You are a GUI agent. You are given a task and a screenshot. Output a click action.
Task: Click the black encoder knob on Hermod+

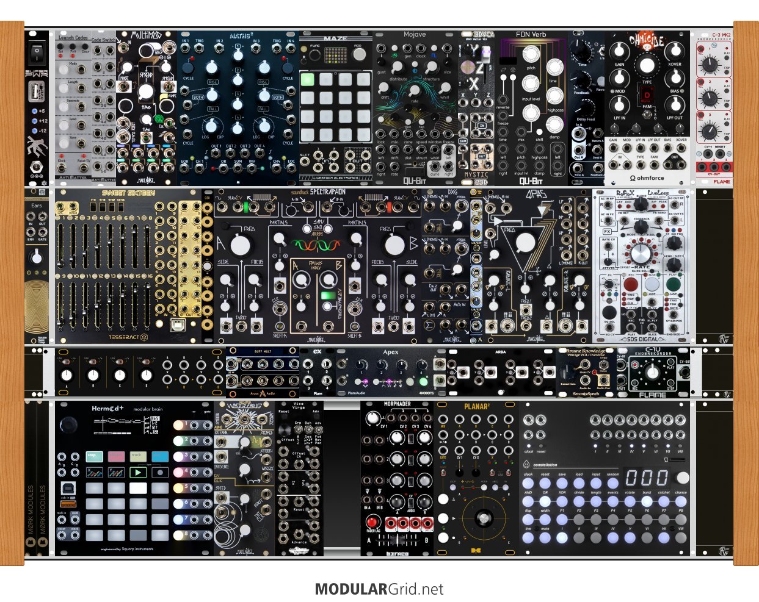(x=68, y=424)
